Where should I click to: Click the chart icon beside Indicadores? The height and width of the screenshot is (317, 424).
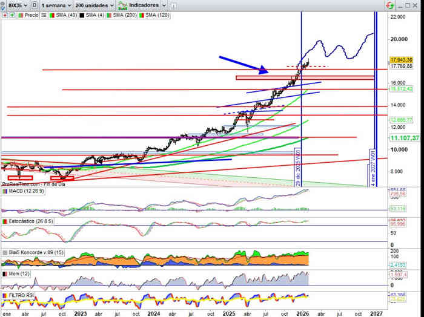tap(124, 4)
